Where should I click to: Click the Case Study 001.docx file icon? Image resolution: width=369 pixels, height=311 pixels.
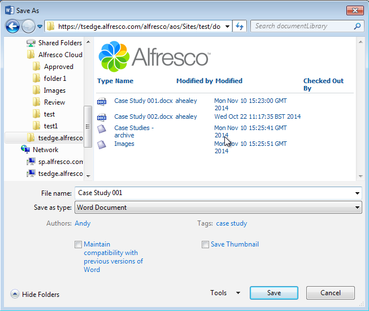tap(102, 102)
